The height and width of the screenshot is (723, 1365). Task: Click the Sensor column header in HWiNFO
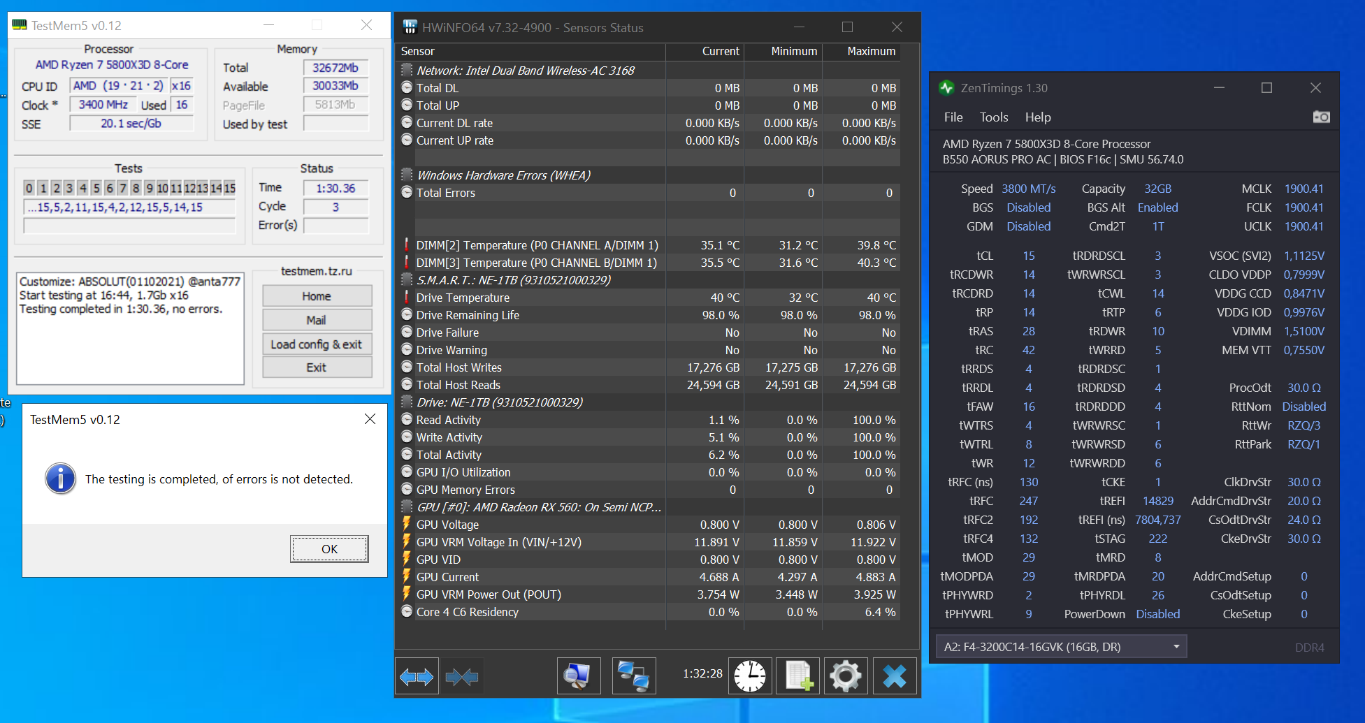click(x=530, y=52)
